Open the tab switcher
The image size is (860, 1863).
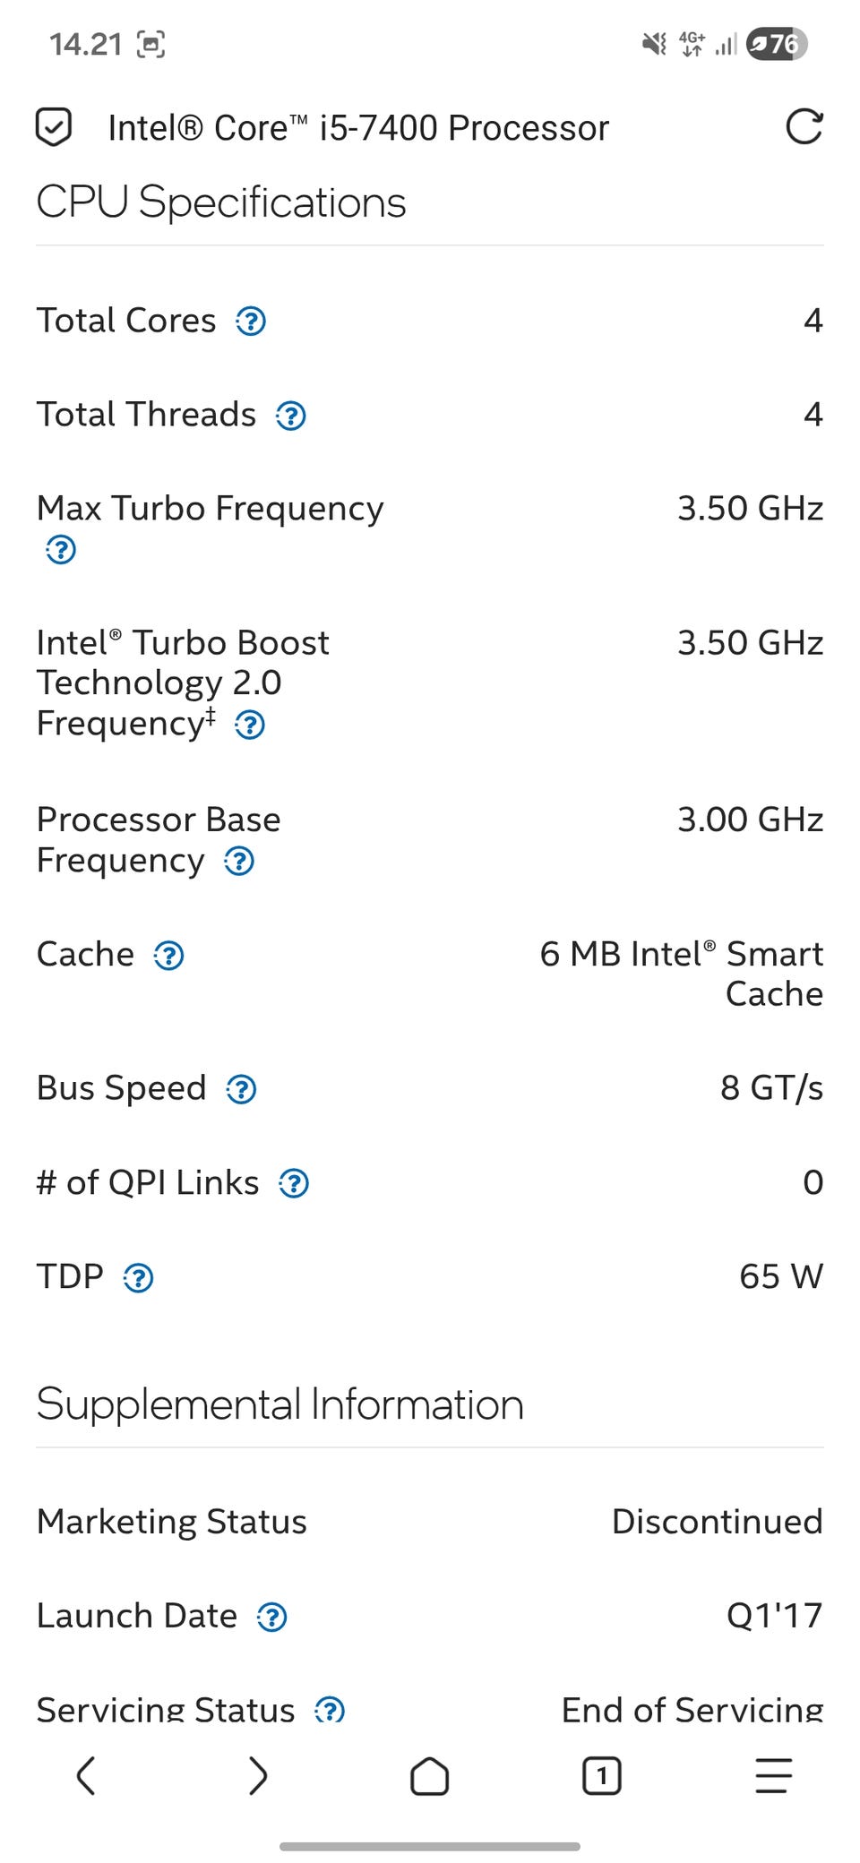[601, 1775]
